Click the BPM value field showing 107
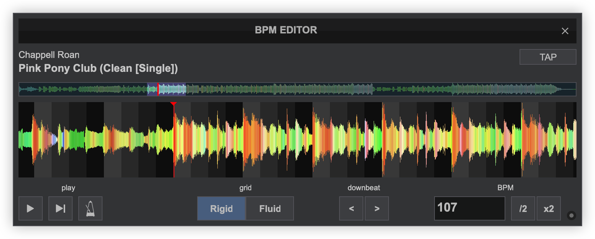 [x=469, y=208]
